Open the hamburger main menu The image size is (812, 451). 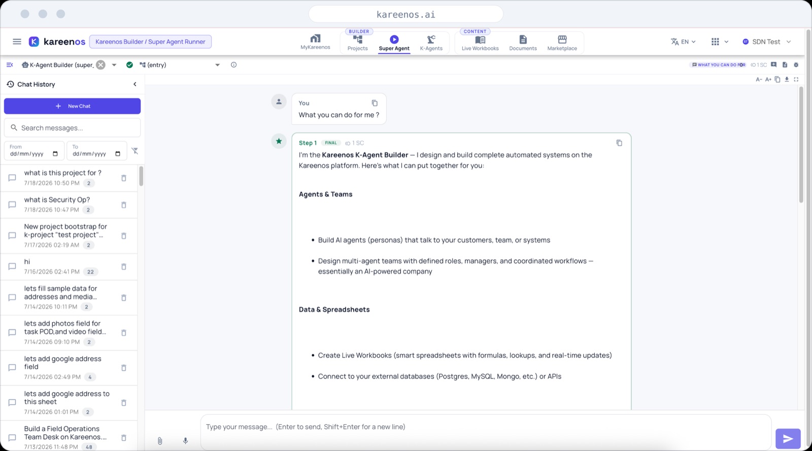(17, 42)
